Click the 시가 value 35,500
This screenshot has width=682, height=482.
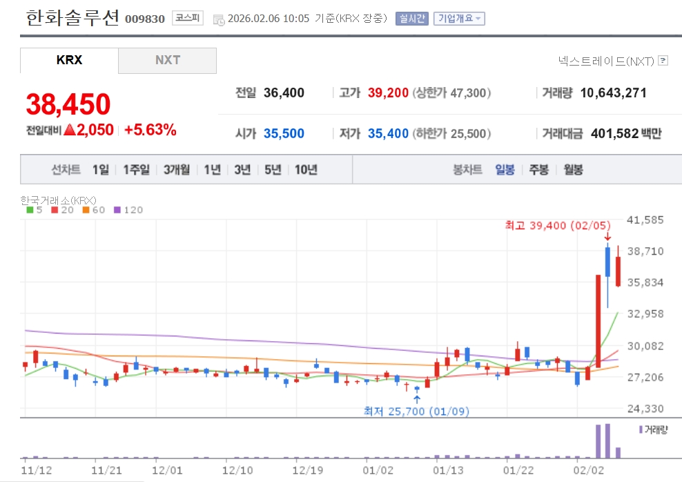(284, 133)
